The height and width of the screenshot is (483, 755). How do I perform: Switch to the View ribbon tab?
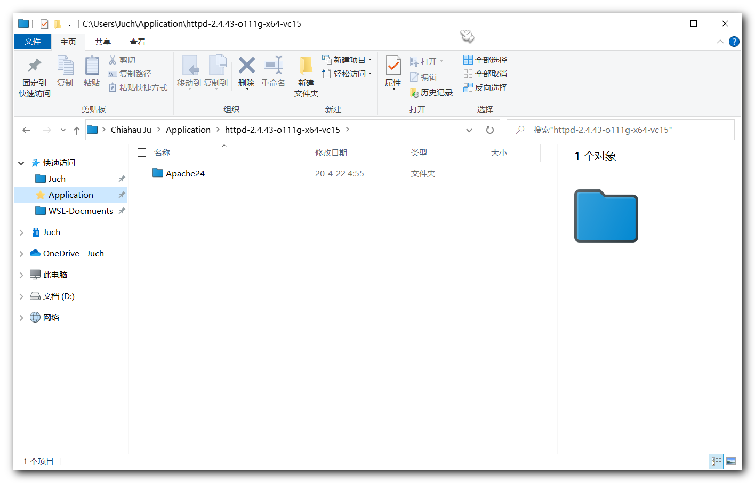tap(137, 42)
